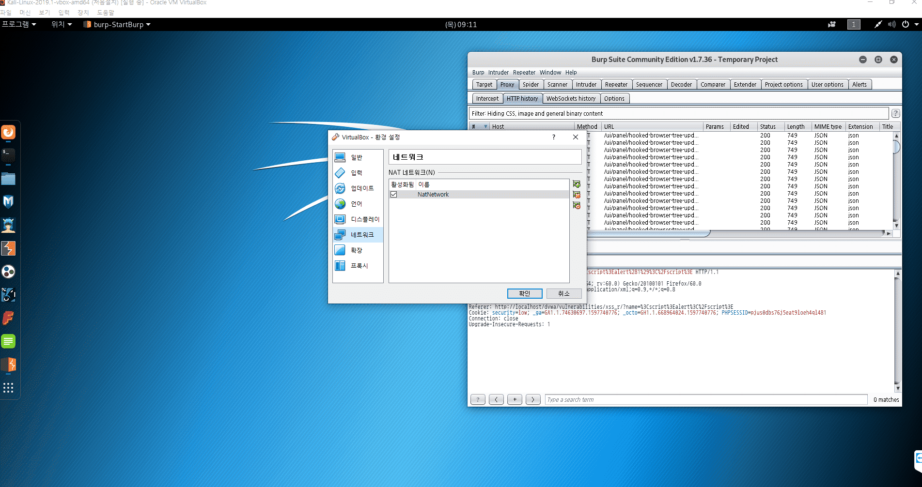Open the black-and-orange Burp Suite dock icon

point(8,248)
